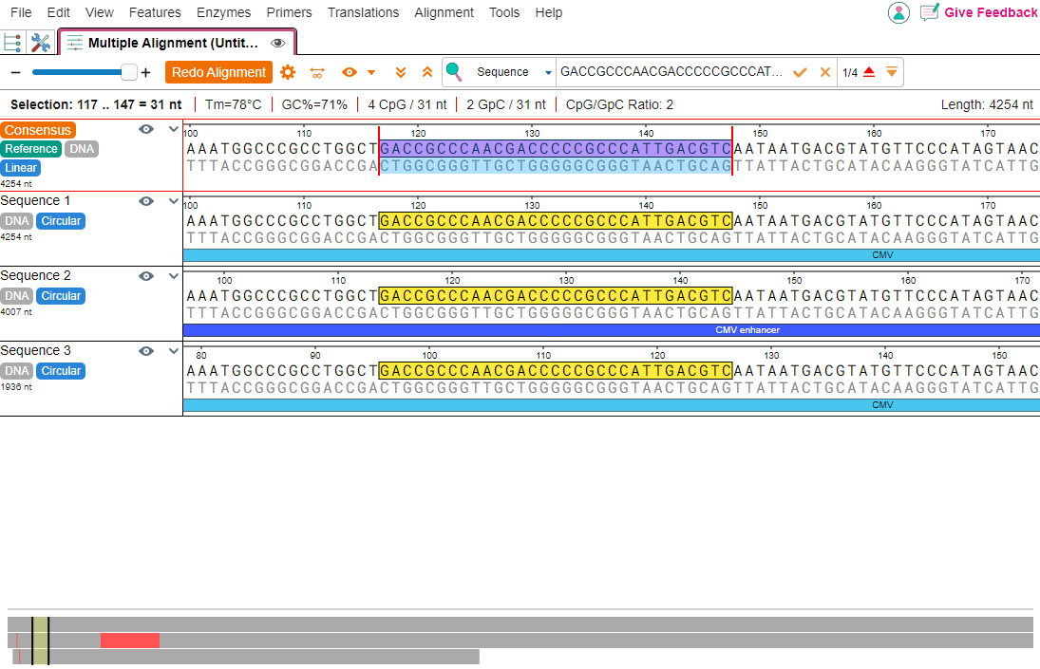Click the zoom slider handle

click(129, 72)
